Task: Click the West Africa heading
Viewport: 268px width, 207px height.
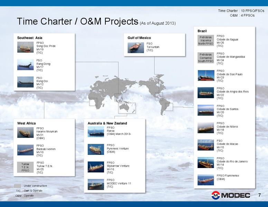Action: (27, 123)
